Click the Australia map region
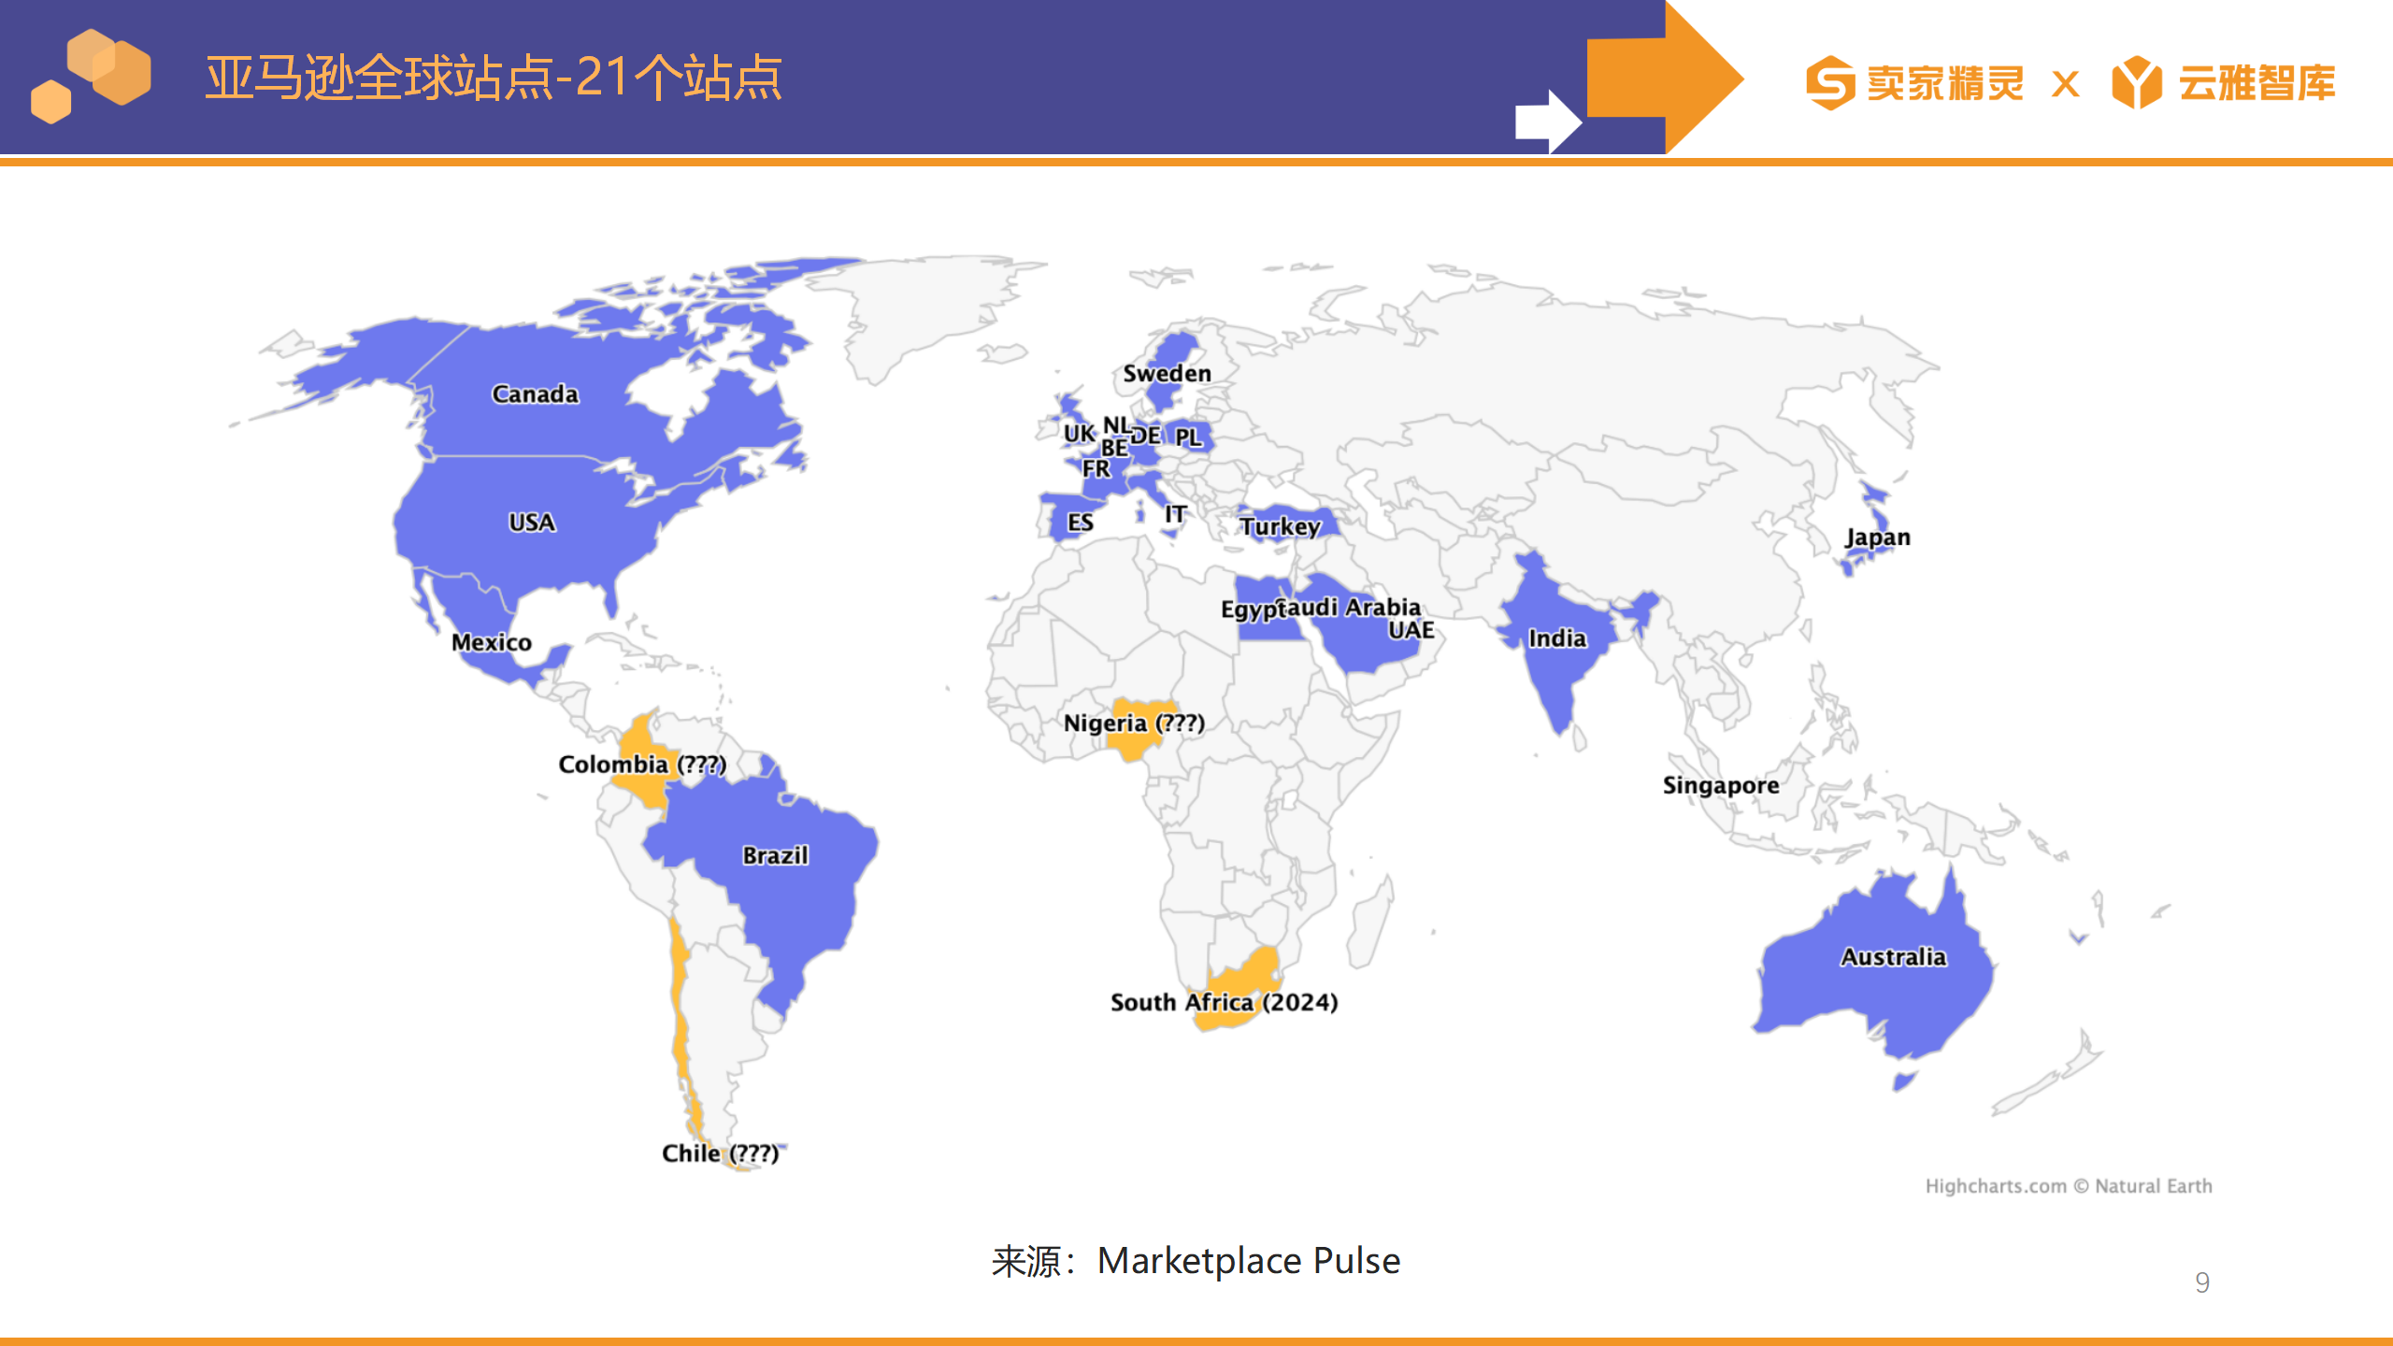 tap(1893, 956)
